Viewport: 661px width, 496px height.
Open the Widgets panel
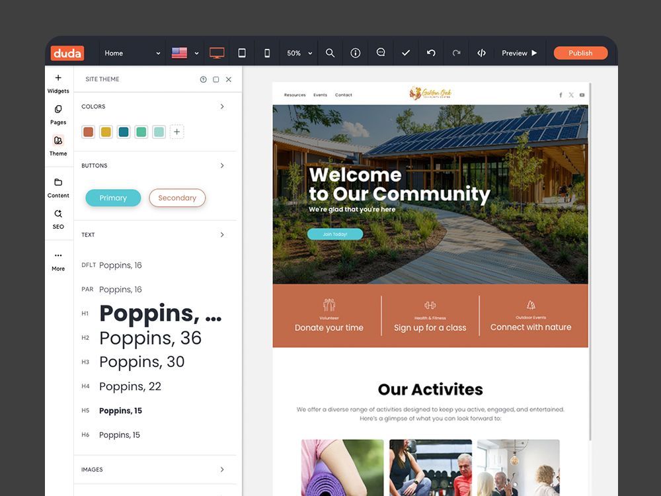coord(58,83)
